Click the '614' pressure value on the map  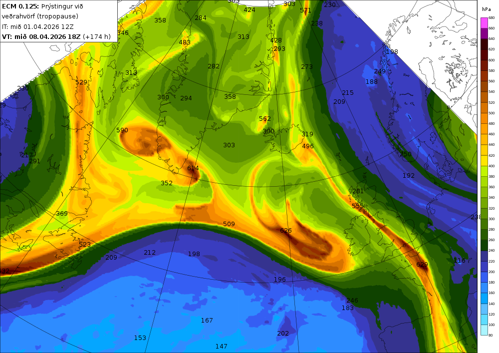coord(193,168)
